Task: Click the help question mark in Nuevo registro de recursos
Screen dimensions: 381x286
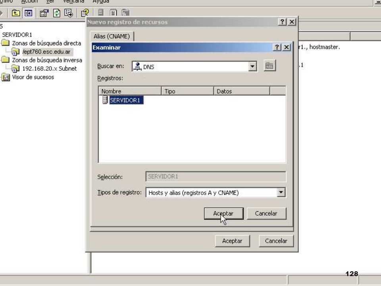Action: point(282,22)
